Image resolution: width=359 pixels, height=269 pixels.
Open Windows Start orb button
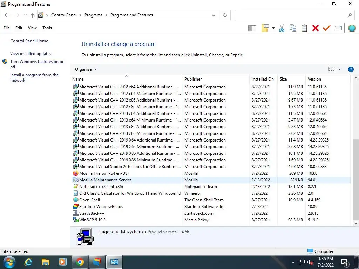(9, 262)
